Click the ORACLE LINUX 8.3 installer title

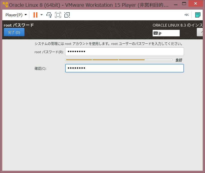pos(177,25)
